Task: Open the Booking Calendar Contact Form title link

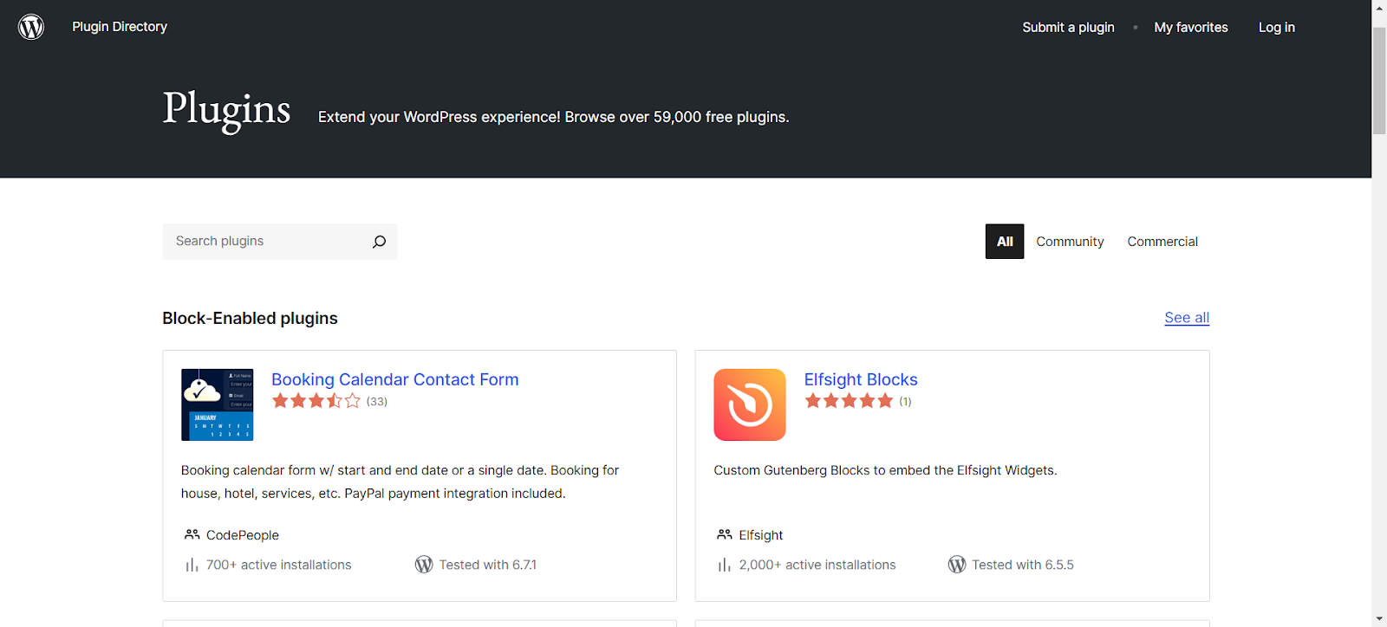Action: tap(395, 379)
